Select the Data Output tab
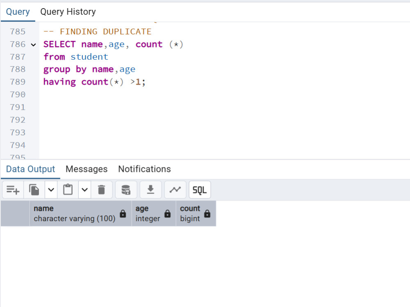410x307 pixels. coord(31,169)
